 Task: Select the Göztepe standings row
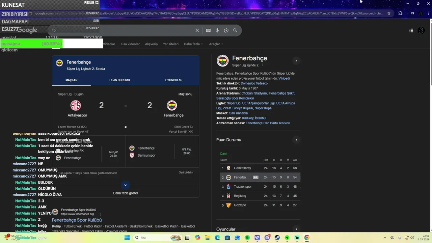coord(260,205)
